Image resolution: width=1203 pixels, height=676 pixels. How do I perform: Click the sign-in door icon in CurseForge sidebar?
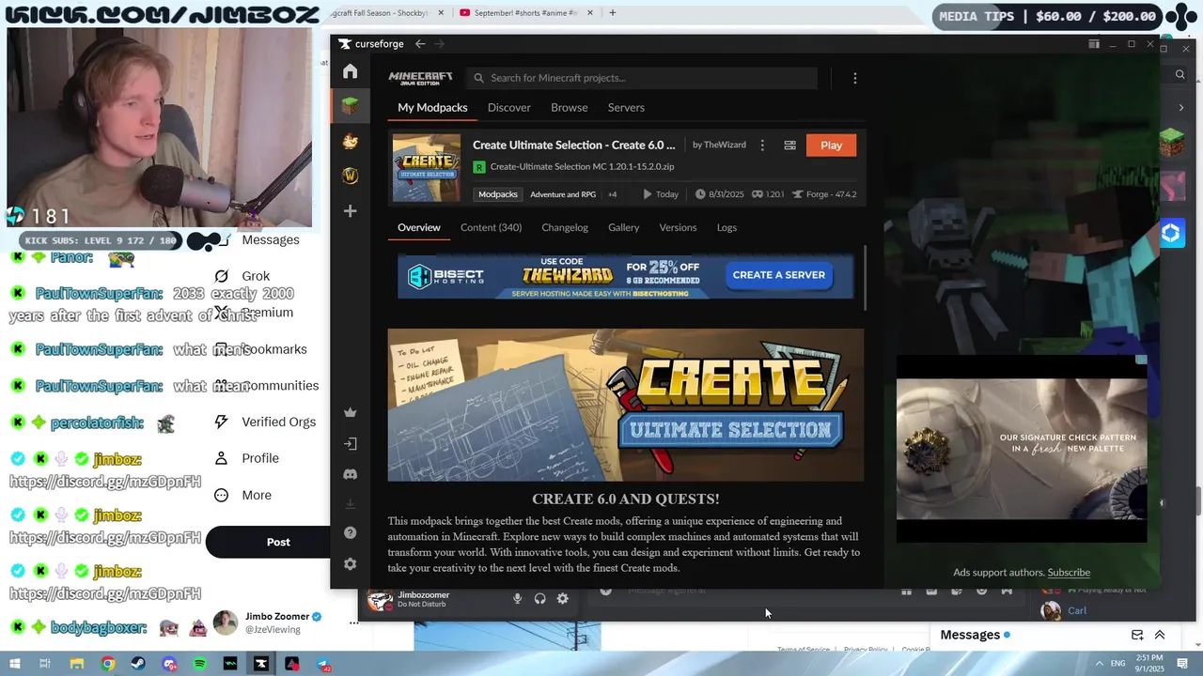click(x=351, y=443)
